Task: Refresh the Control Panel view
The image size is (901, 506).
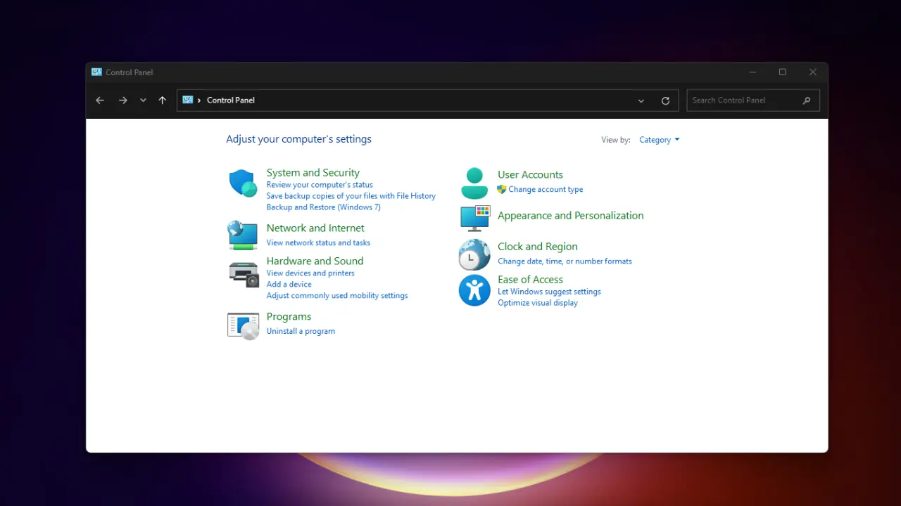Action: click(665, 100)
